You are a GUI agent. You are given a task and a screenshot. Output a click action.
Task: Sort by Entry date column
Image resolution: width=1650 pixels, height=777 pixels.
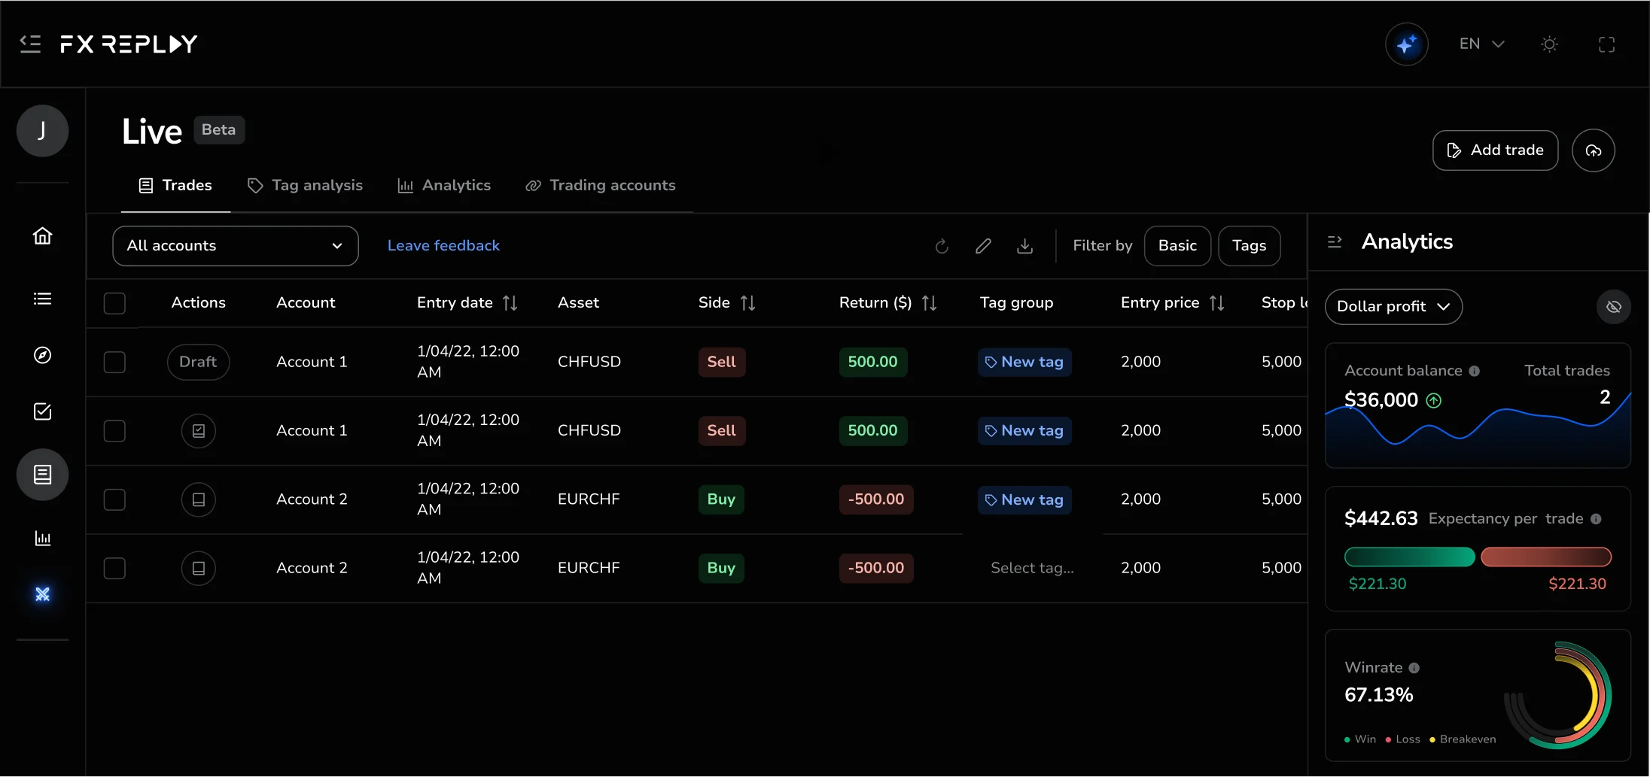[x=510, y=303]
